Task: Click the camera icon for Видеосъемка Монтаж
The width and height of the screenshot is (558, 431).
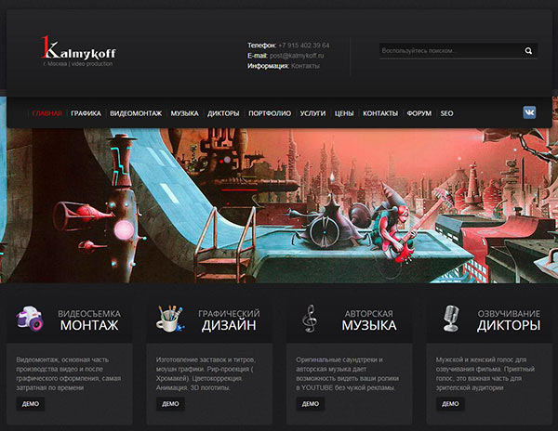Action: (x=30, y=319)
